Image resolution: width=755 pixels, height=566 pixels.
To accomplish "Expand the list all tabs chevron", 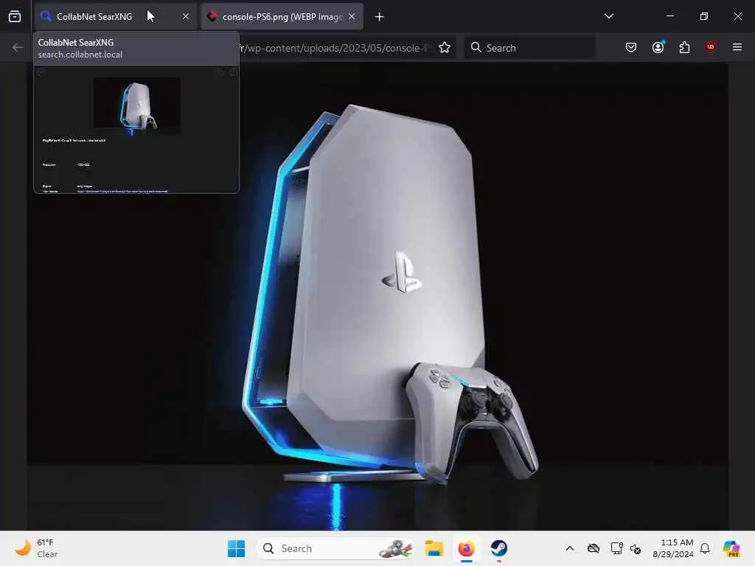I will [608, 16].
